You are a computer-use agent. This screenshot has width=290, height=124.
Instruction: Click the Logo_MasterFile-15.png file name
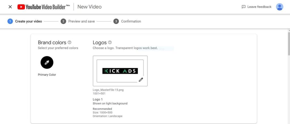click(x=108, y=90)
